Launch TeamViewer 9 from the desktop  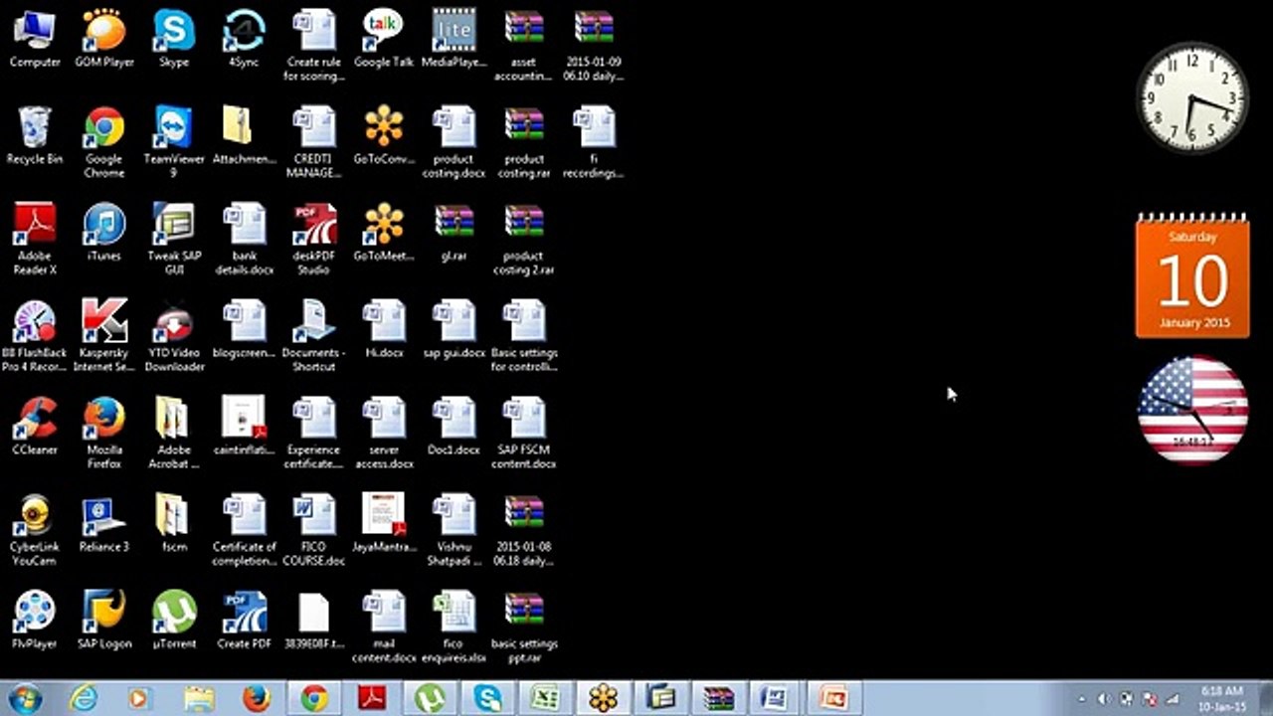click(x=174, y=142)
